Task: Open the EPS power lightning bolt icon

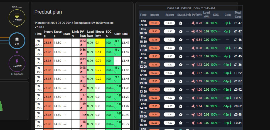Action: [17, 62]
